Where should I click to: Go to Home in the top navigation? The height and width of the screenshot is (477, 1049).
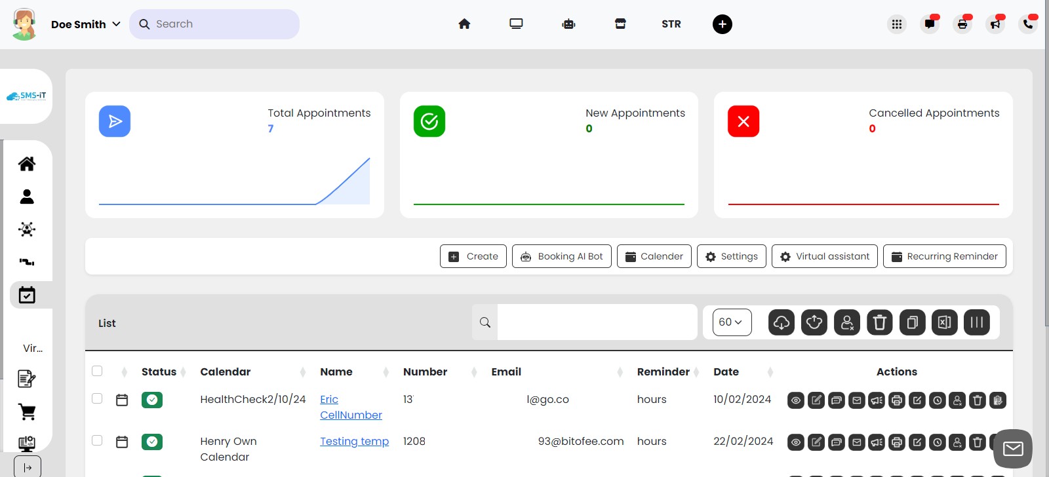[x=464, y=24]
